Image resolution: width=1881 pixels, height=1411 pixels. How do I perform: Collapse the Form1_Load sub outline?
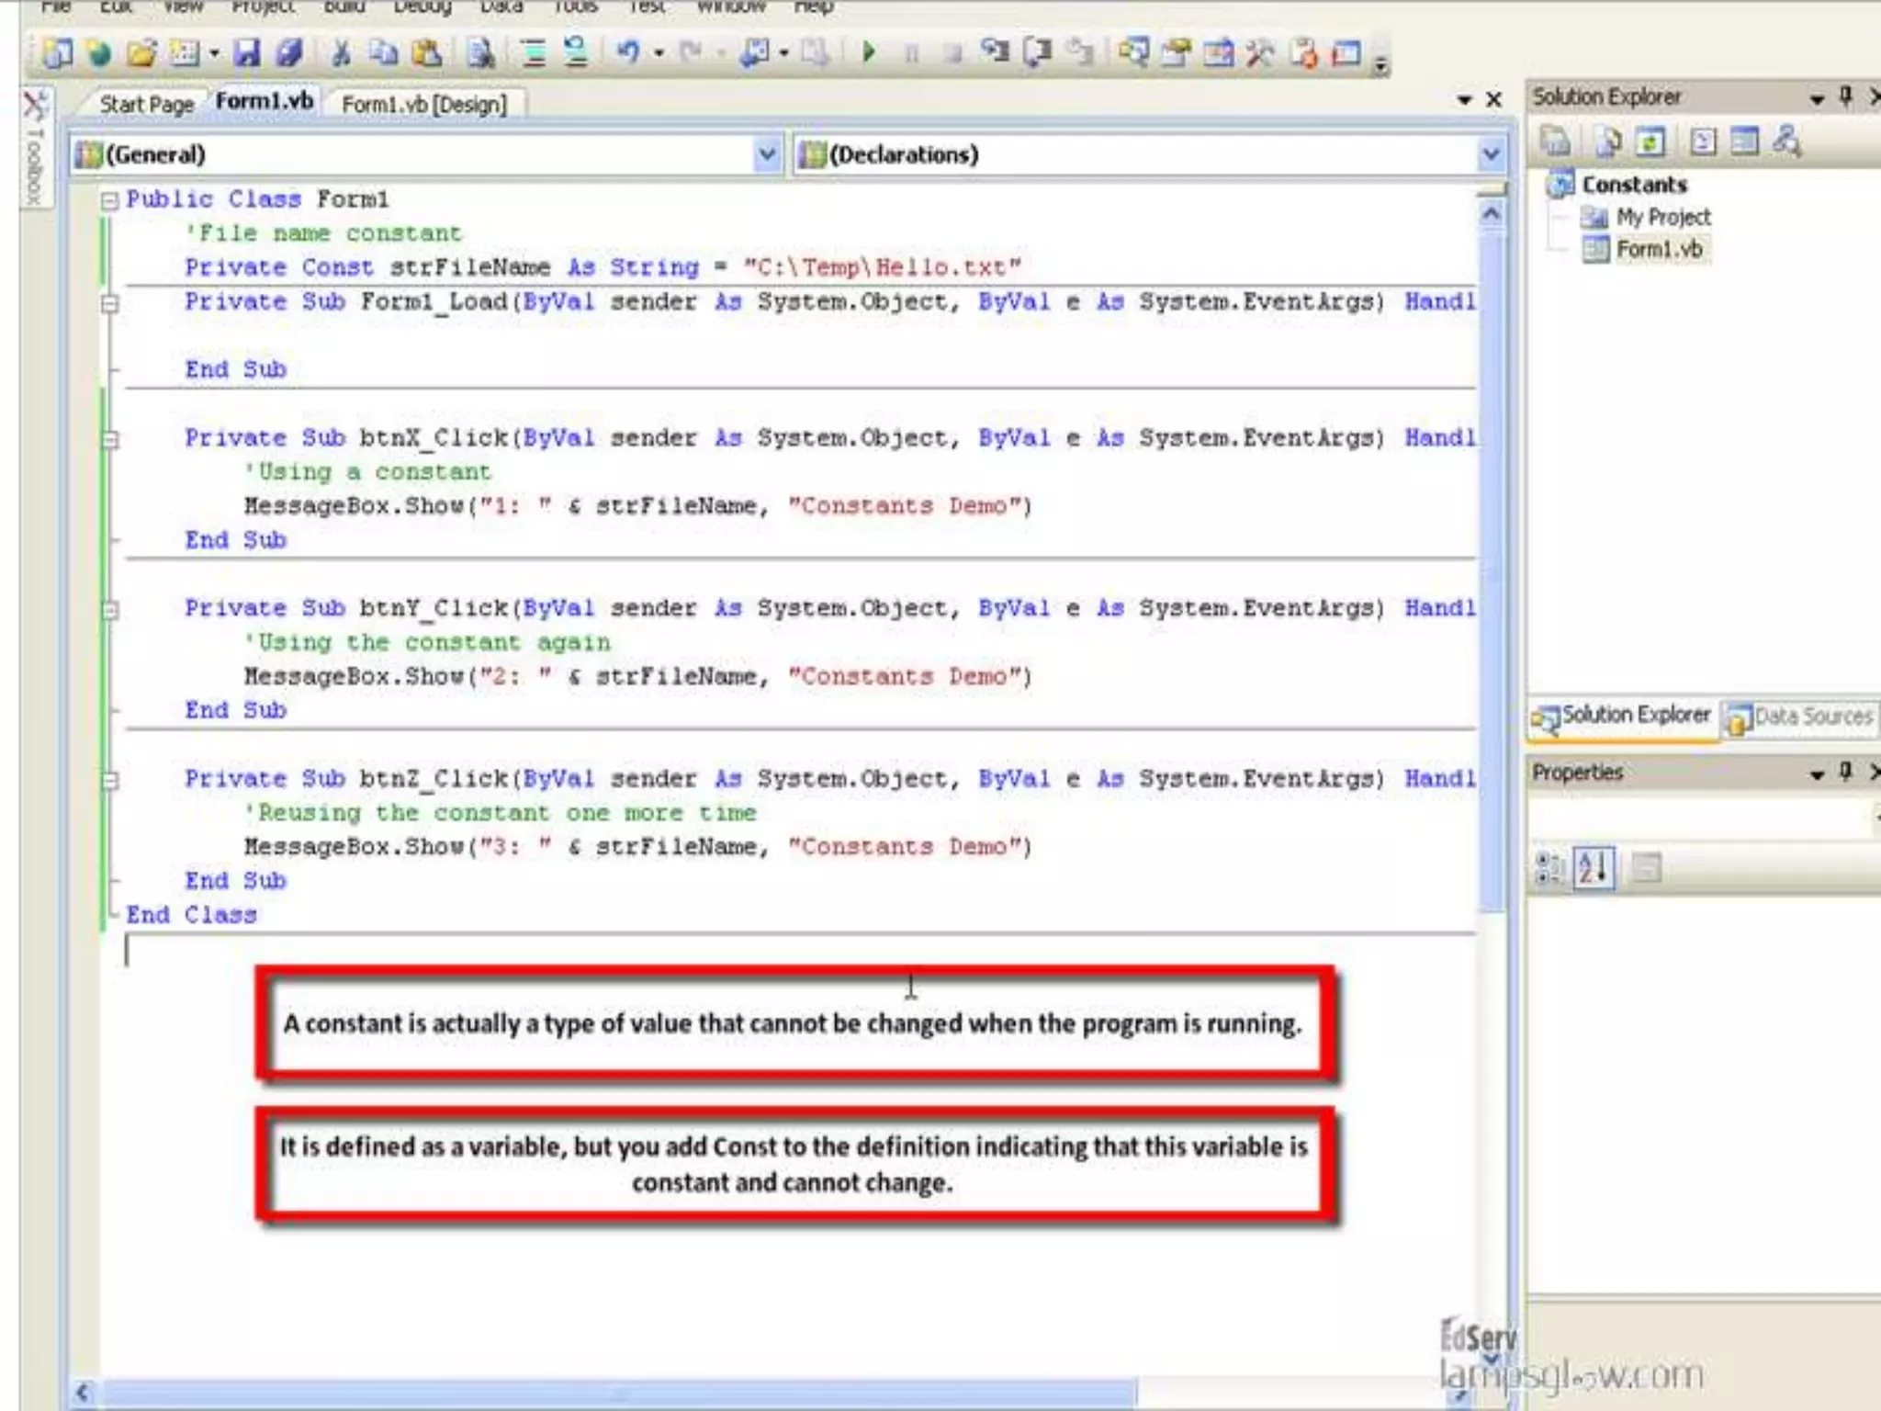[x=109, y=303]
